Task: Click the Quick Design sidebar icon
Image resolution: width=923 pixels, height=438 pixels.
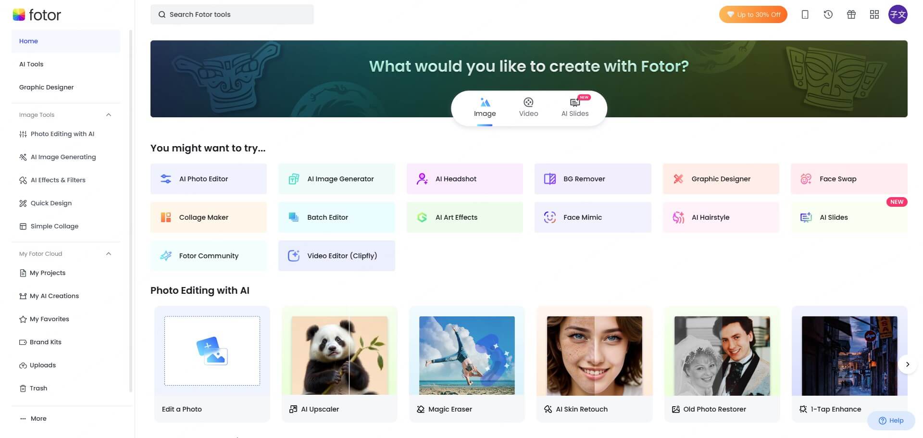Action: coord(23,203)
